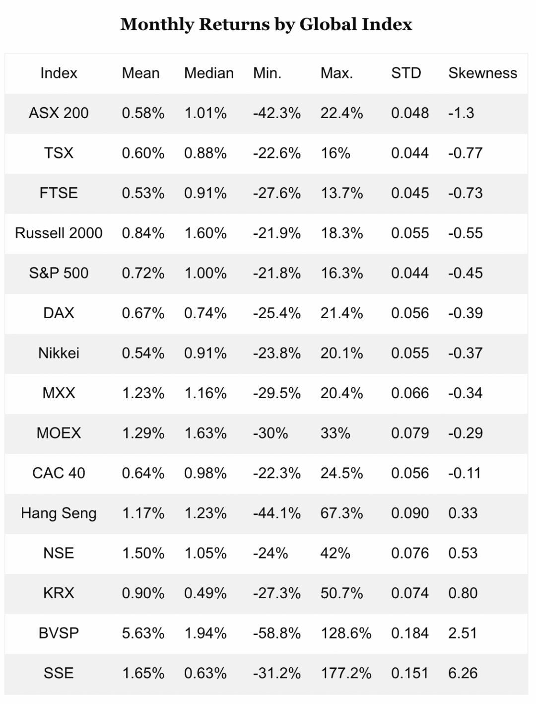Select the STD column header
This screenshot has height=704, width=536.
(x=406, y=73)
